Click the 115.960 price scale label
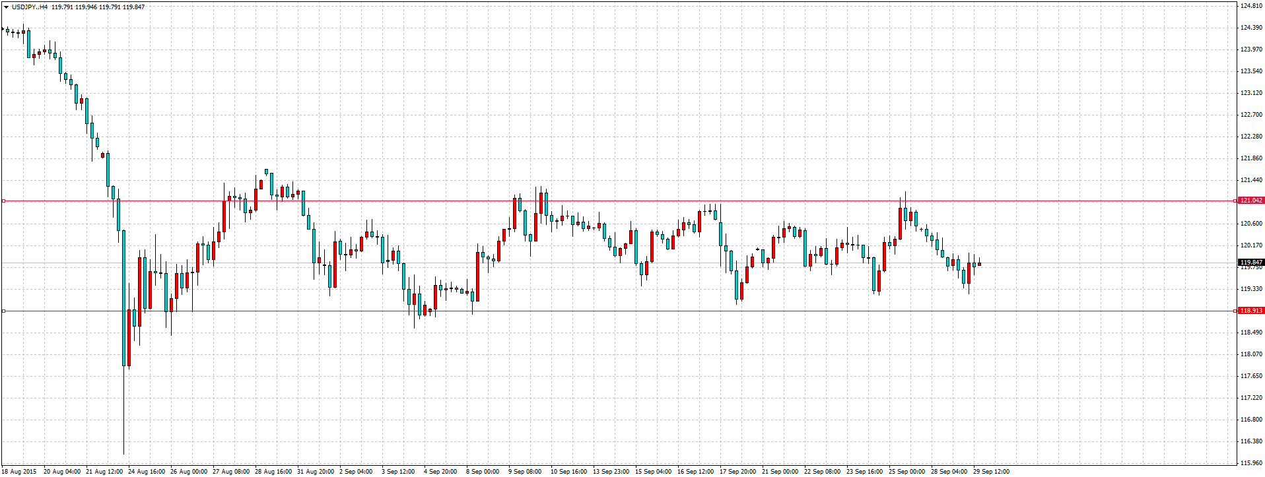The width and height of the screenshot is (1265, 477). [1251, 463]
